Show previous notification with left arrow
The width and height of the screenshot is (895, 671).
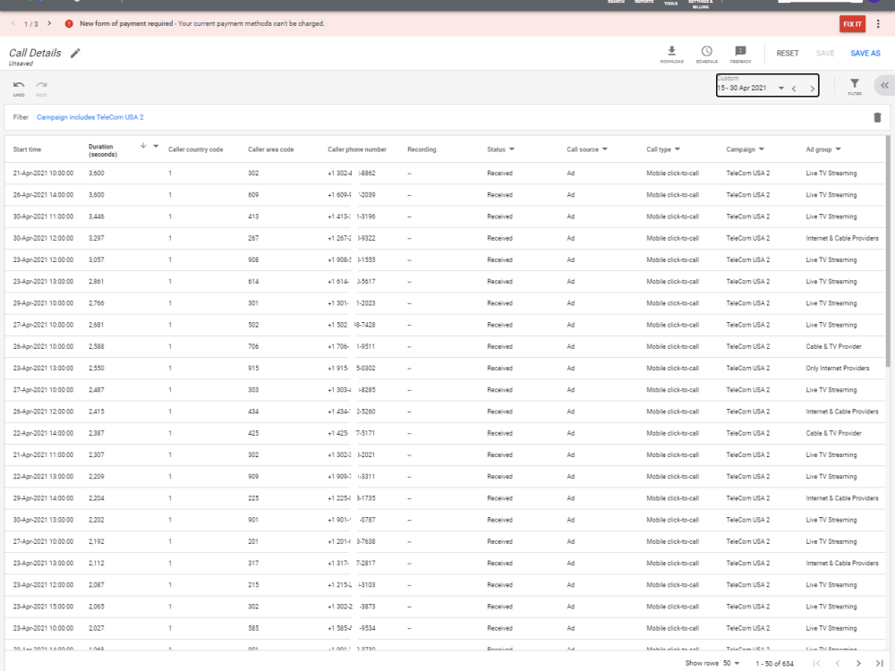[13, 23]
